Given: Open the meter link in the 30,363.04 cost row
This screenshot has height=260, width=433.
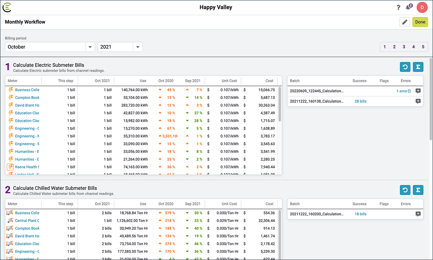Looking at the screenshot, I should click(x=27, y=105).
